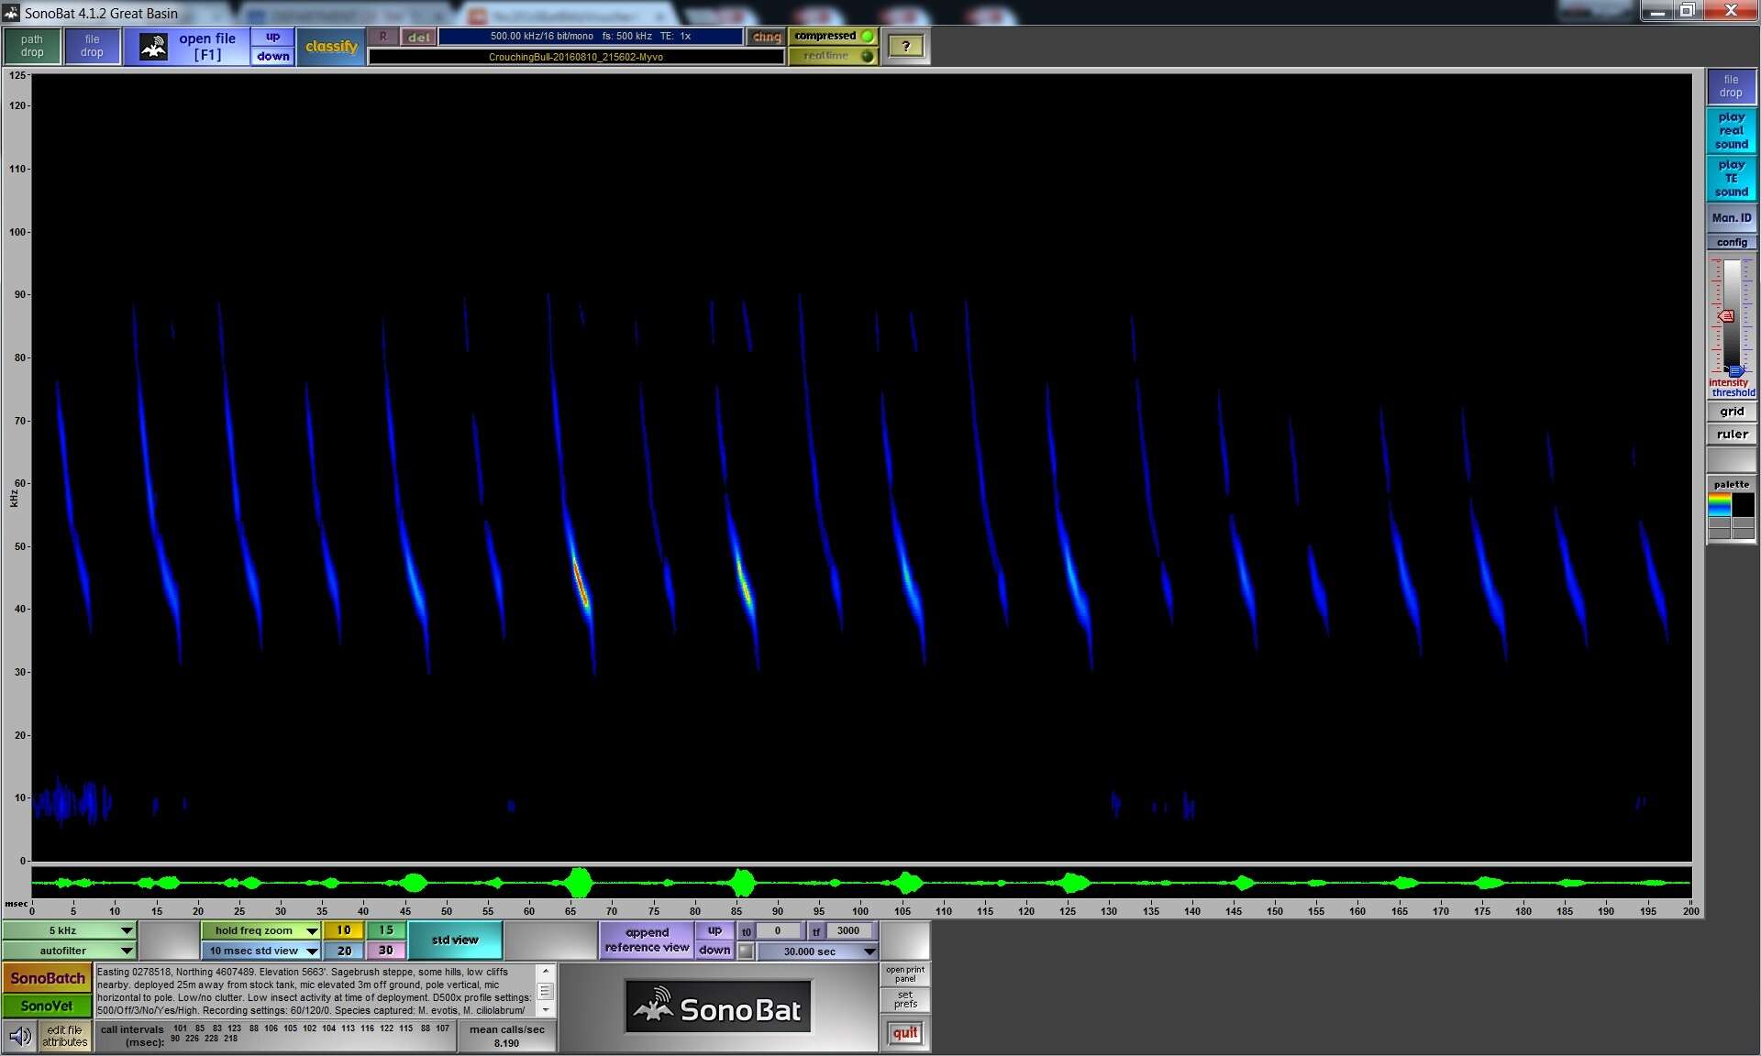The width and height of the screenshot is (1761, 1056).
Task: Click the notes text scrollbar thumb
Action: 545,991
